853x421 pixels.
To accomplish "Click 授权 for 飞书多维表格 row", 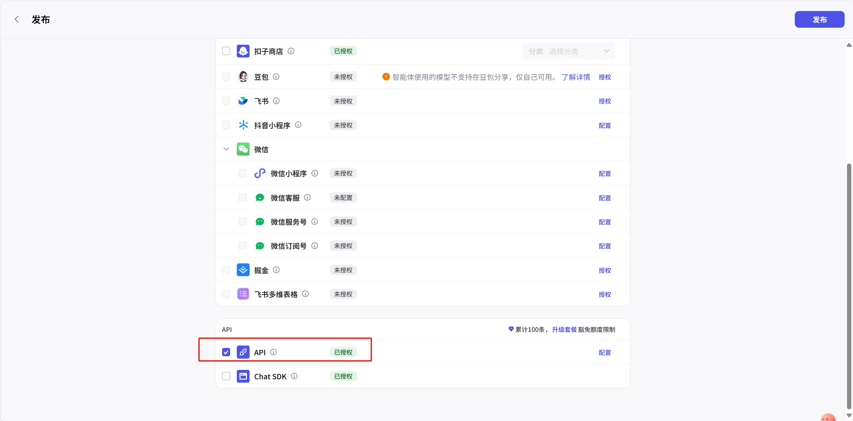I will (604, 294).
